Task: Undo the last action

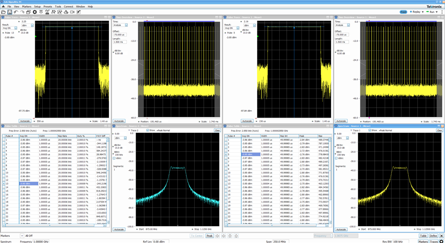Action: click(16, 12)
